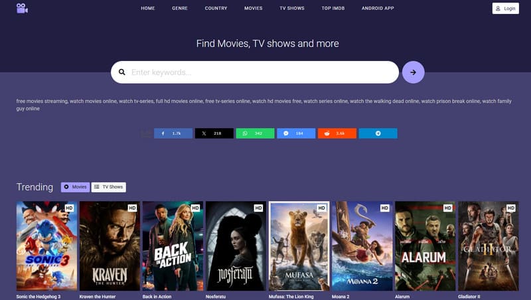Click the camera logo icon in header
Viewport: 531px width, 300px height.
[23, 9]
